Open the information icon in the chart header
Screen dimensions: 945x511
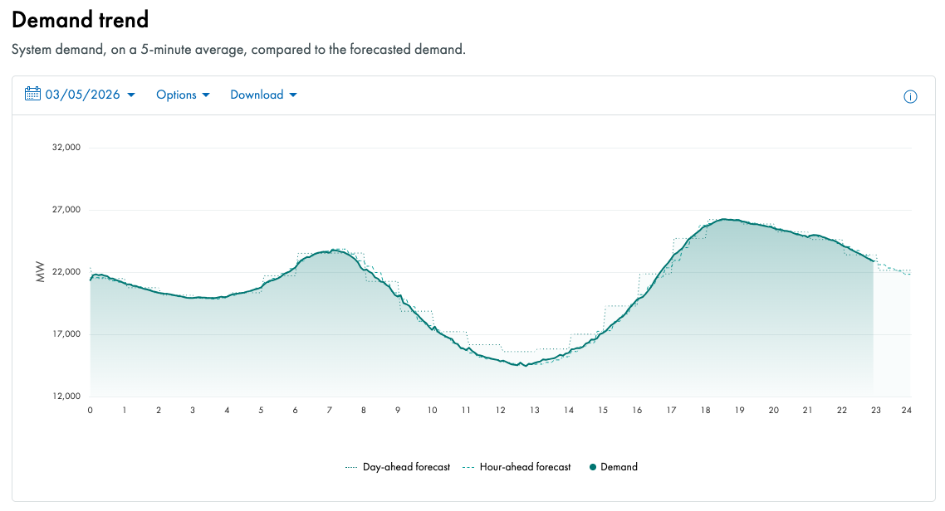pos(910,96)
